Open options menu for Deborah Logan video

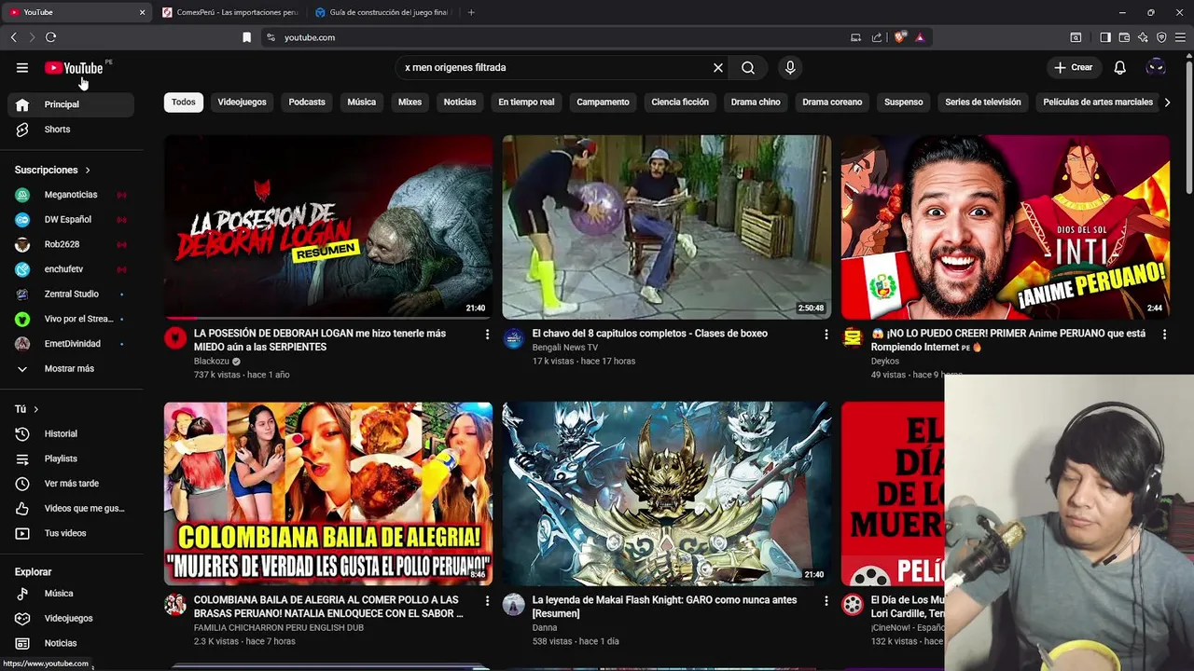click(487, 334)
